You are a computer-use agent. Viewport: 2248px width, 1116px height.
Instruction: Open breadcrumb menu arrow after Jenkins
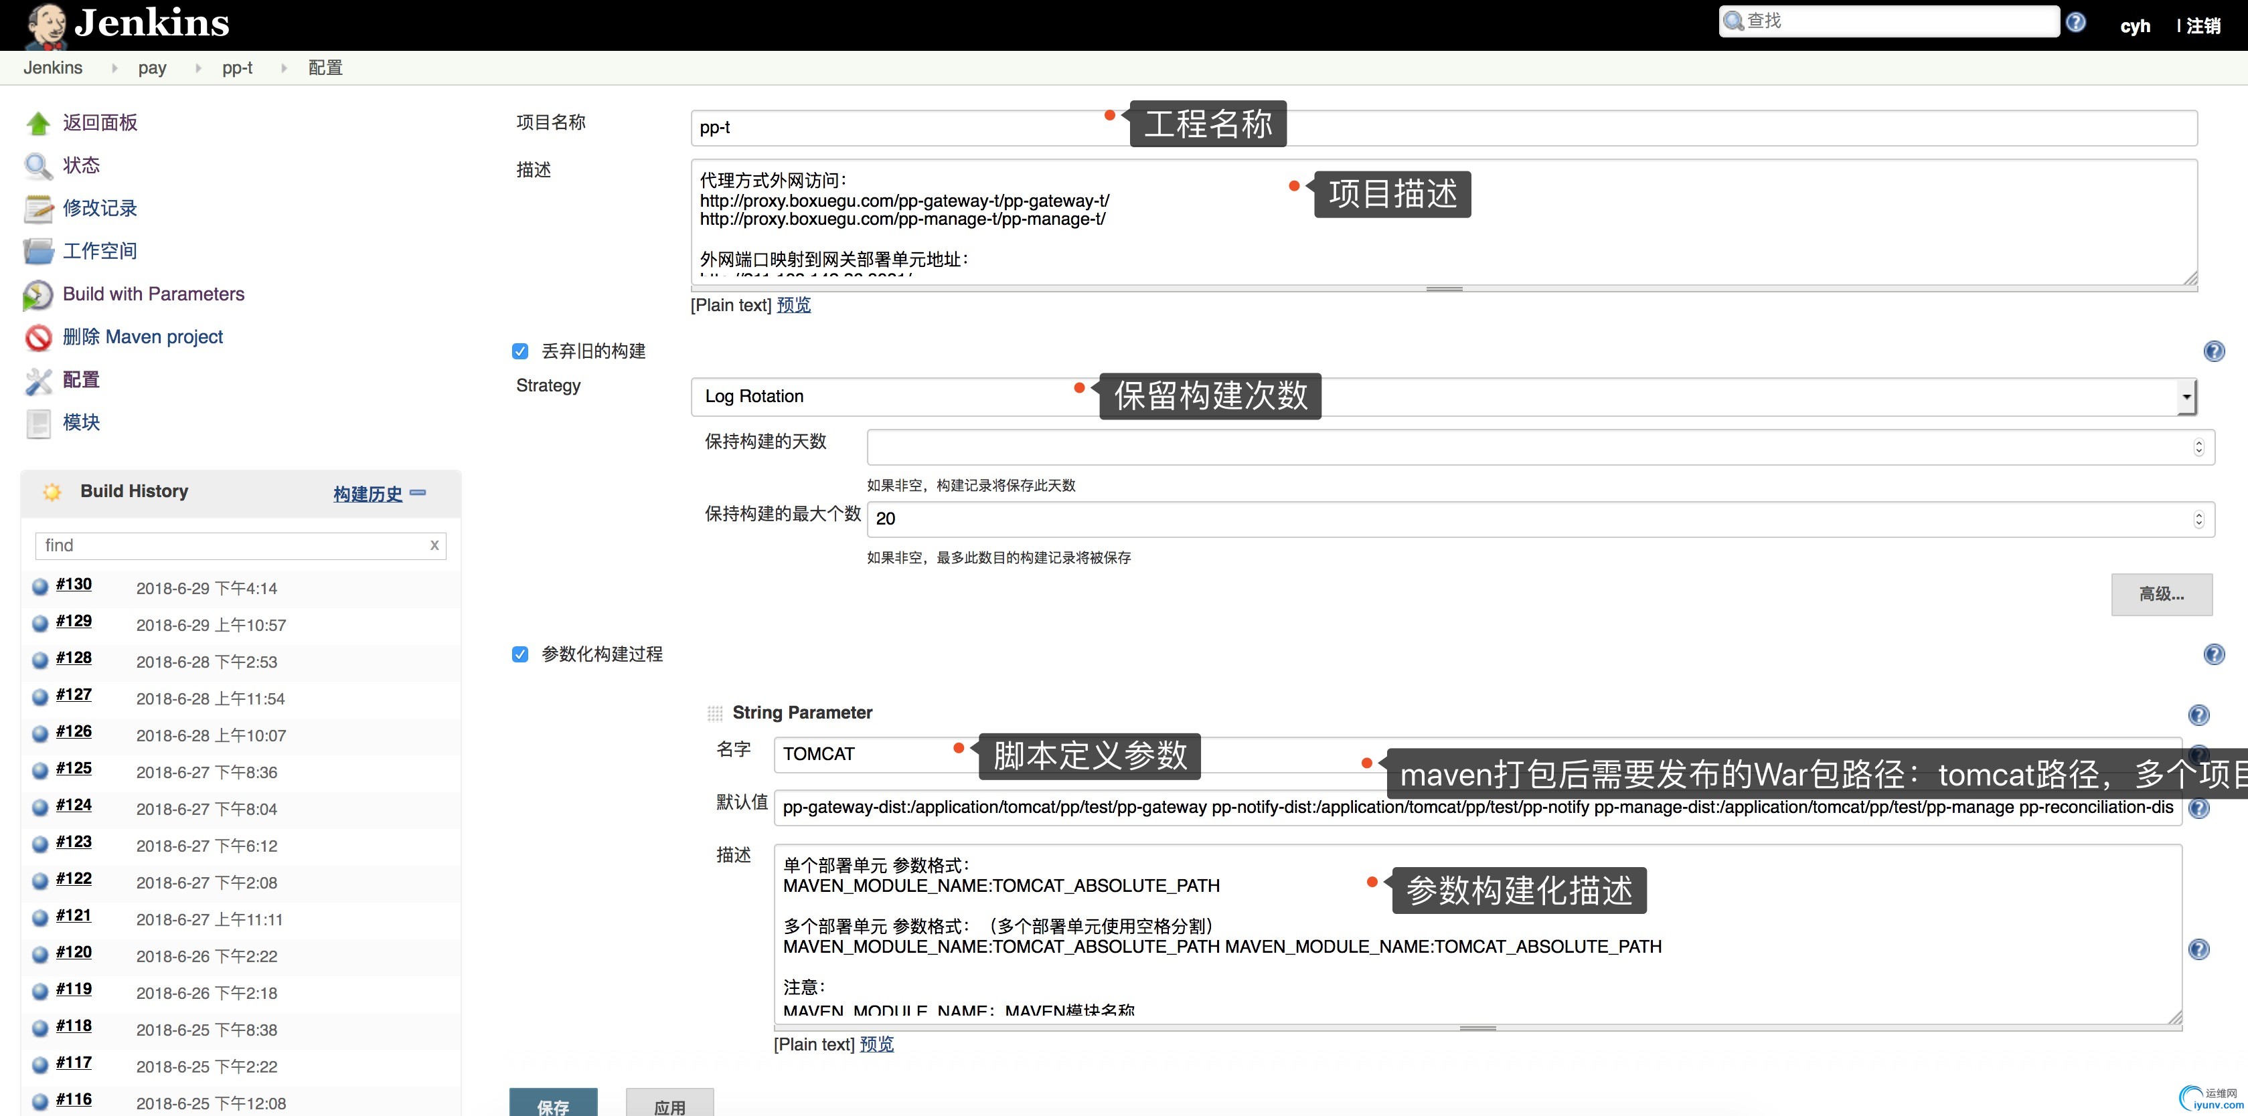pyautogui.click(x=114, y=68)
